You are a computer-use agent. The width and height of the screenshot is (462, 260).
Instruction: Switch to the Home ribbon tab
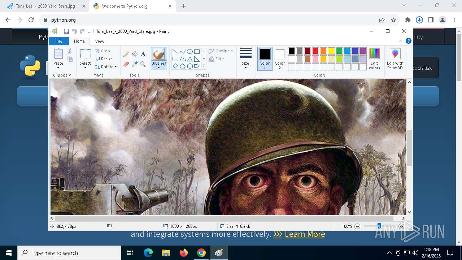[79, 41]
